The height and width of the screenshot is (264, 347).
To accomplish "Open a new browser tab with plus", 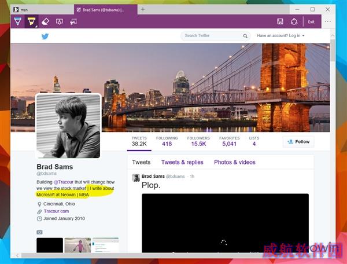I will click(x=143, y=9).
